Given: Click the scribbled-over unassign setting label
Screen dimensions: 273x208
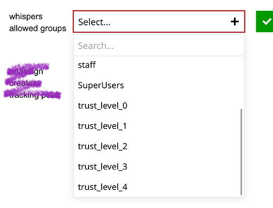Looking at the screenshot, I should (25, 71).
